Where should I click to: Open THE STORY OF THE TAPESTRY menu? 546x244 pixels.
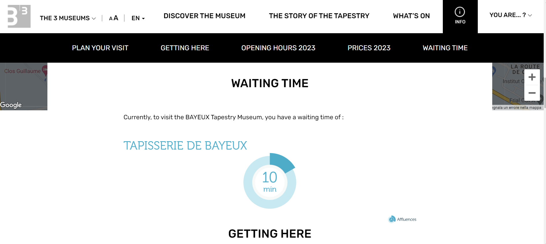point(319,16)
